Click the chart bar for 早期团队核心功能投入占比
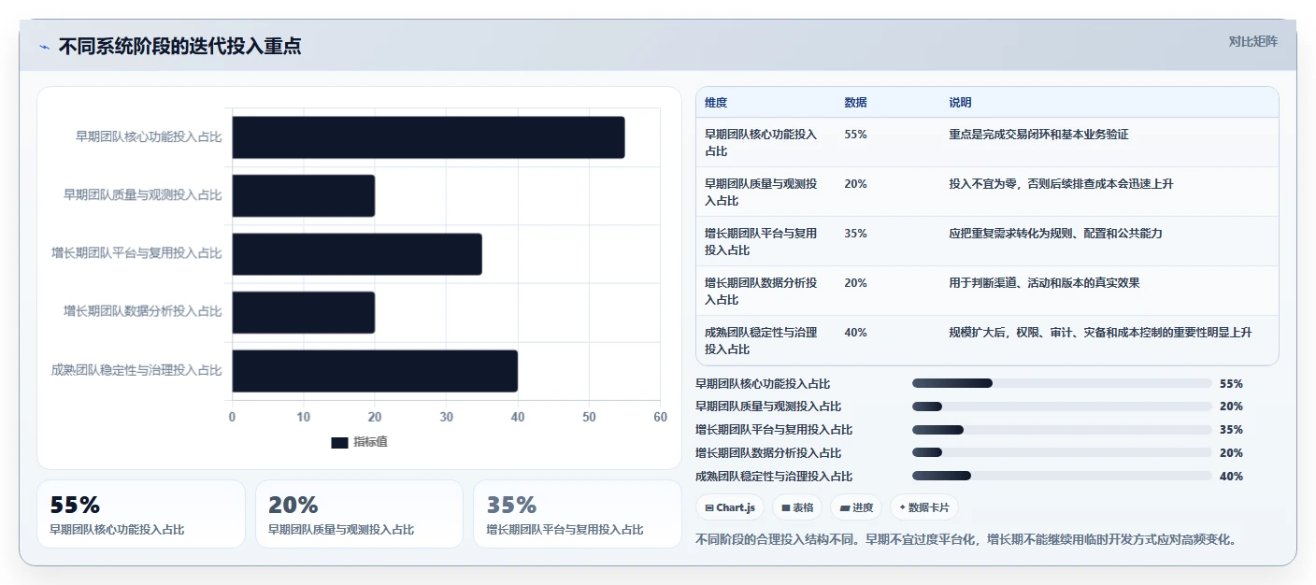The width and height of the screenshot is (1316, 585). pos(428,137)
